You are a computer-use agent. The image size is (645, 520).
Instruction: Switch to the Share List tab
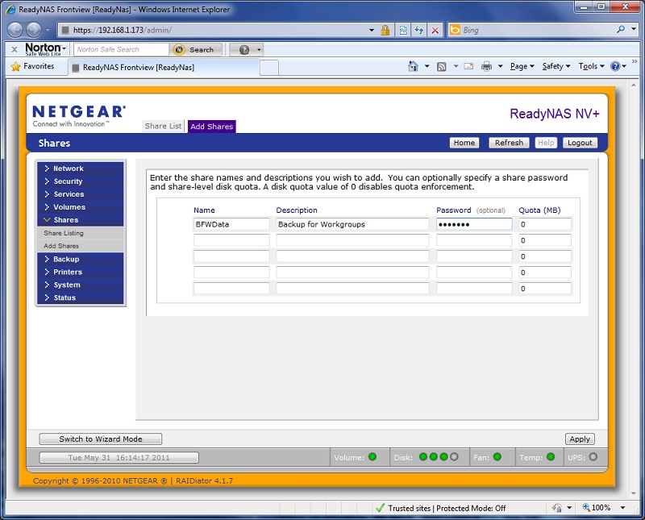(x=163, y=126)
